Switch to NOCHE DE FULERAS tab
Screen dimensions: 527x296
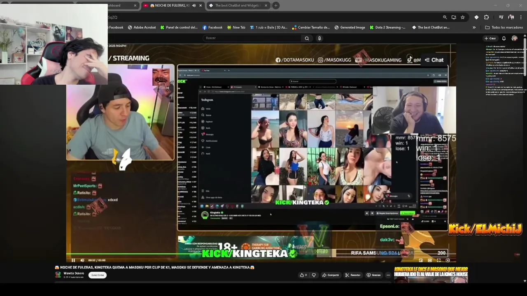pos(173,5)
